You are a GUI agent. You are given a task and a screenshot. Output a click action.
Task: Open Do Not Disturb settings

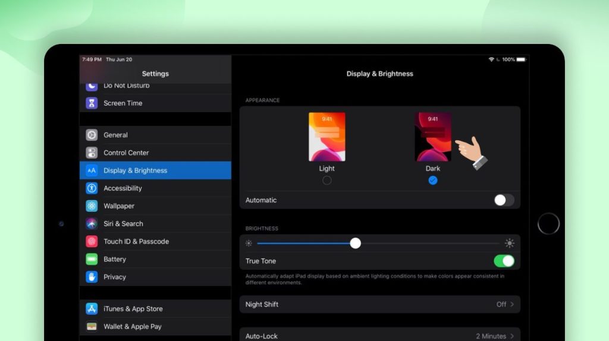coord(155,88)
